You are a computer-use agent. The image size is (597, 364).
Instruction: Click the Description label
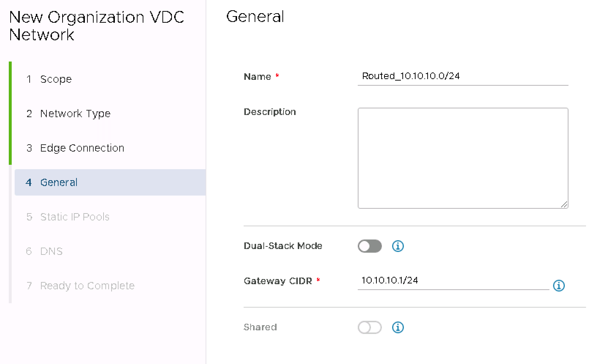270,112
